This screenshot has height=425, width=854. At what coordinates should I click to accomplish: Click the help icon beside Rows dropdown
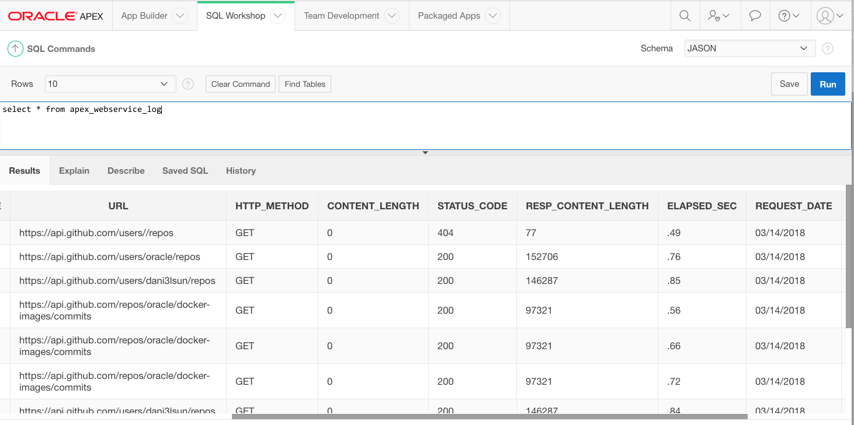[188, 84]
